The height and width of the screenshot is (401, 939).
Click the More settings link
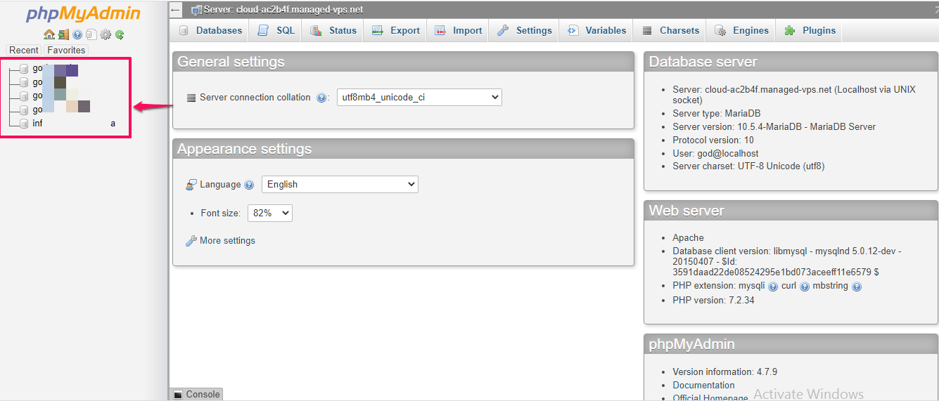point(227,240)
